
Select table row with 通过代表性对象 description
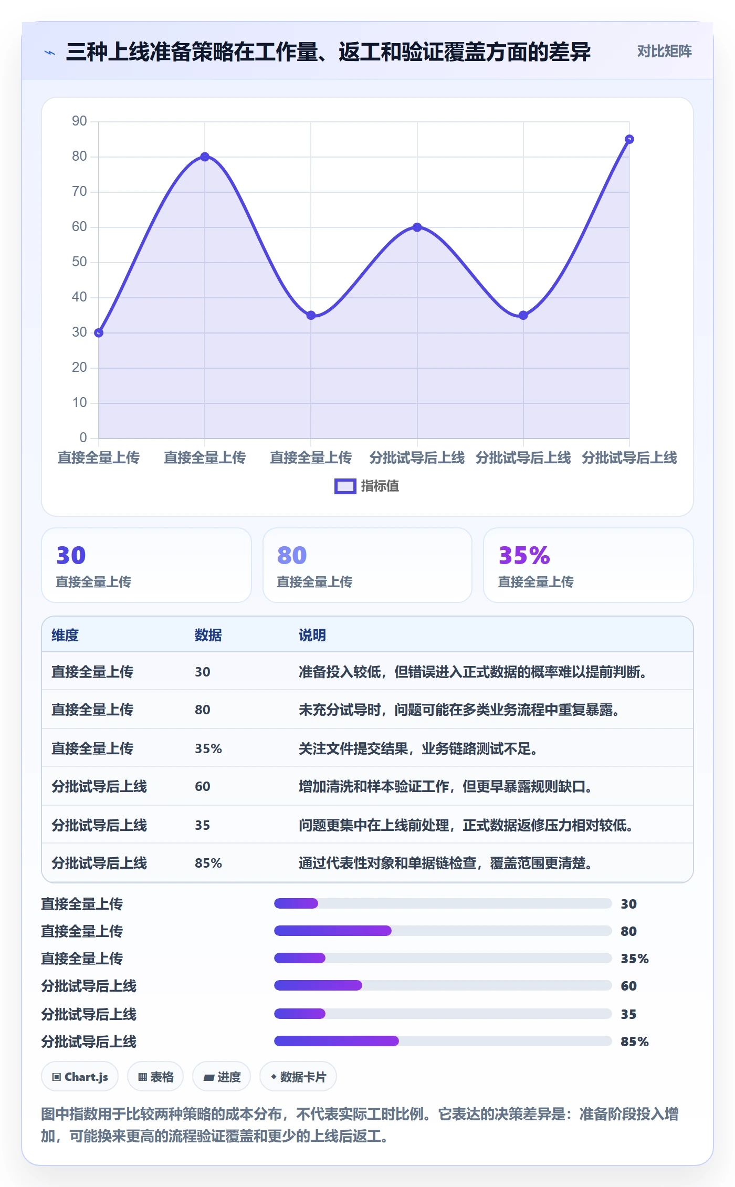pyautogui.click(x=367, y=863)
